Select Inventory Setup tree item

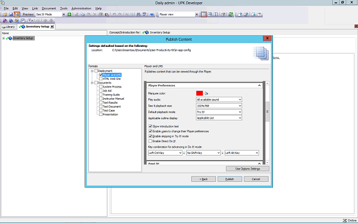pyautogui.click(x=23, y=38)
